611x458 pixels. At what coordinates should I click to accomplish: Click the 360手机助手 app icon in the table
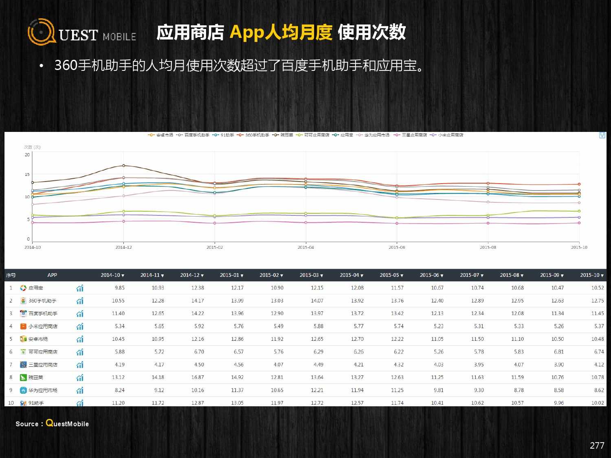[x=23, y=301]
